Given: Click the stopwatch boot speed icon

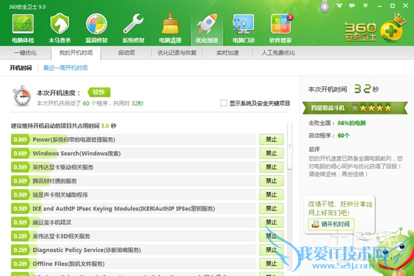Looking at the screenshot, I should click(21, 96).
